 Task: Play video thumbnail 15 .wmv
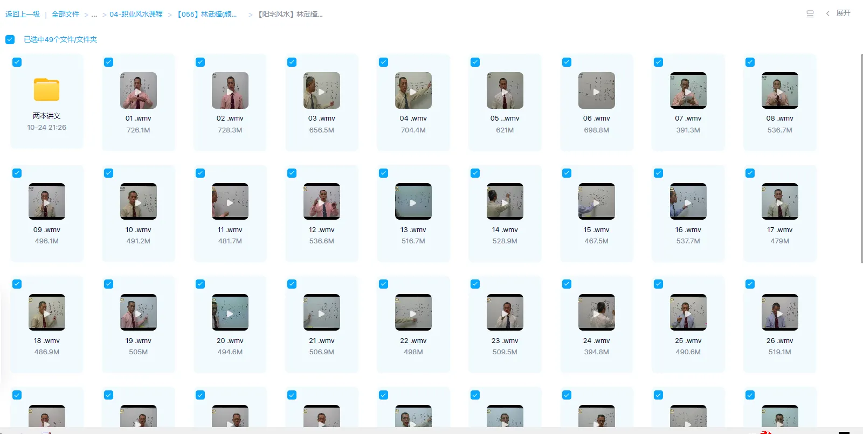click(x=597, y=201)
